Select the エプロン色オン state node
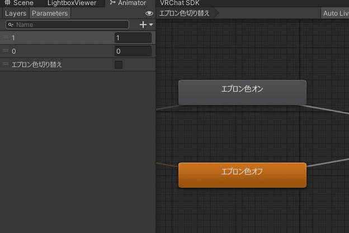The width and height of the screenshot is (349, 233). (x=242, y=93)
